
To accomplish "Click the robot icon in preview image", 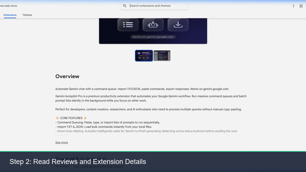I will 153,25.
